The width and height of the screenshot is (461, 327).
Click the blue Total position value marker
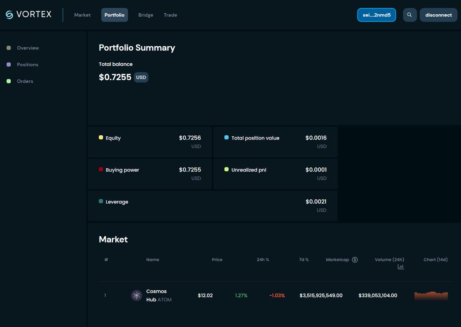(x=227, y=137)
